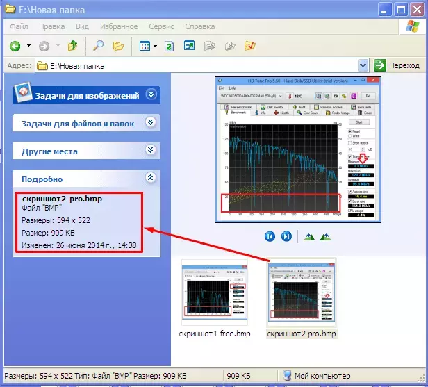Click the Файл "BMP" type line
The image size is (428, 387).
pos(42,208)
